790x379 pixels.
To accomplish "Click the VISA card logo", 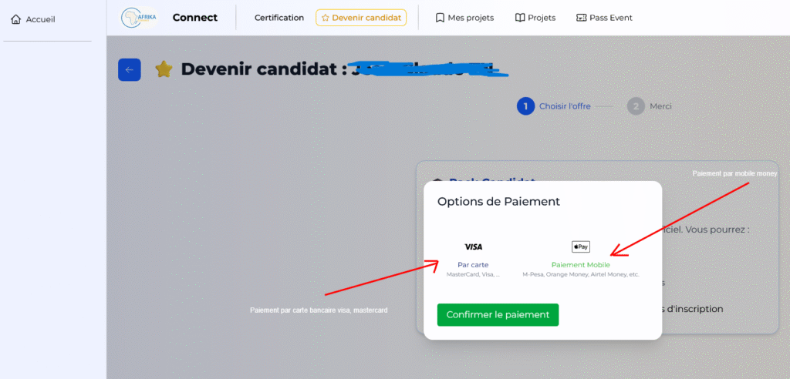I will coord(473,247).
